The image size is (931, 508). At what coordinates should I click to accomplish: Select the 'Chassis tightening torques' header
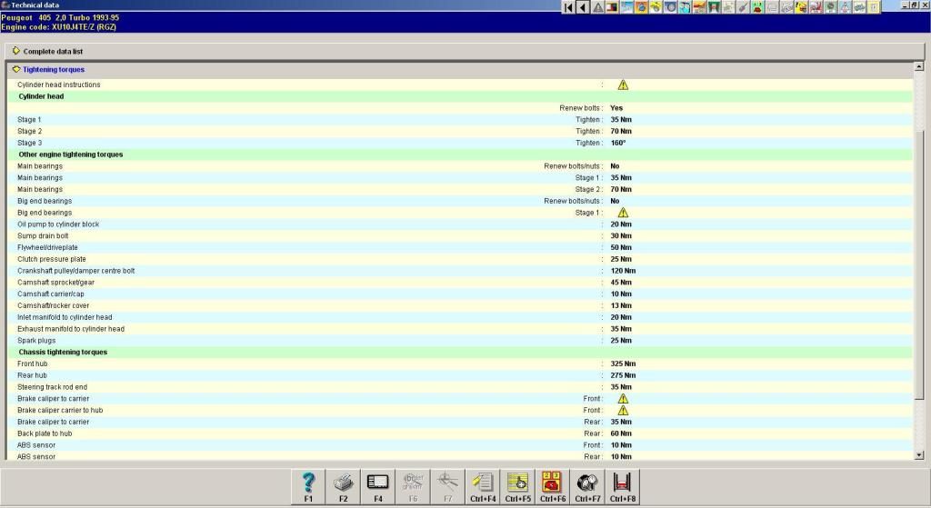[x=460, y=352]
